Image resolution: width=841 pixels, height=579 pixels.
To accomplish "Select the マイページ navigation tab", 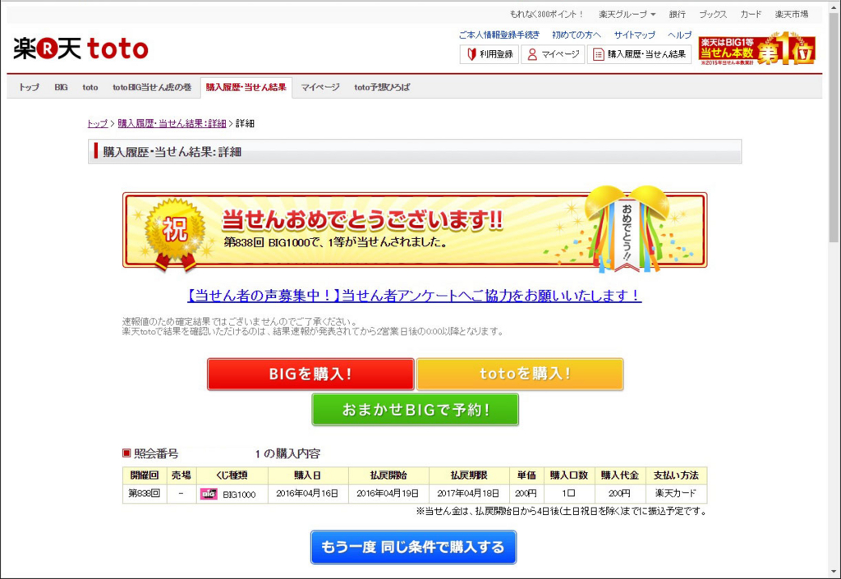I will (320, 87).
